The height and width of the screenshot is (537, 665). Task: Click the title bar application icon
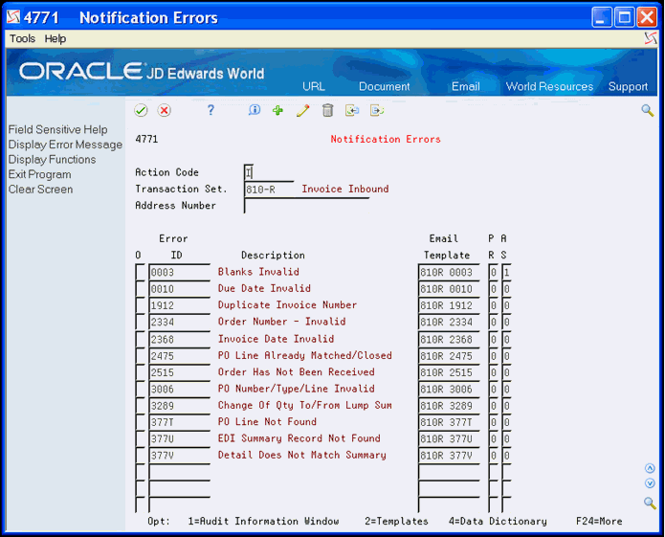click(x=13, y=17)
